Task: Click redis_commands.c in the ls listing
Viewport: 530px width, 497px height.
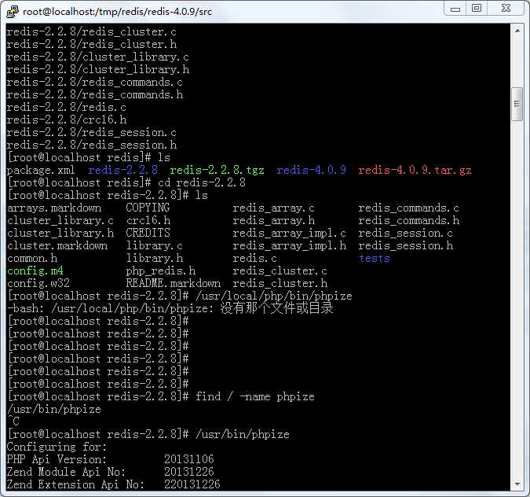Action: (408, 208)
